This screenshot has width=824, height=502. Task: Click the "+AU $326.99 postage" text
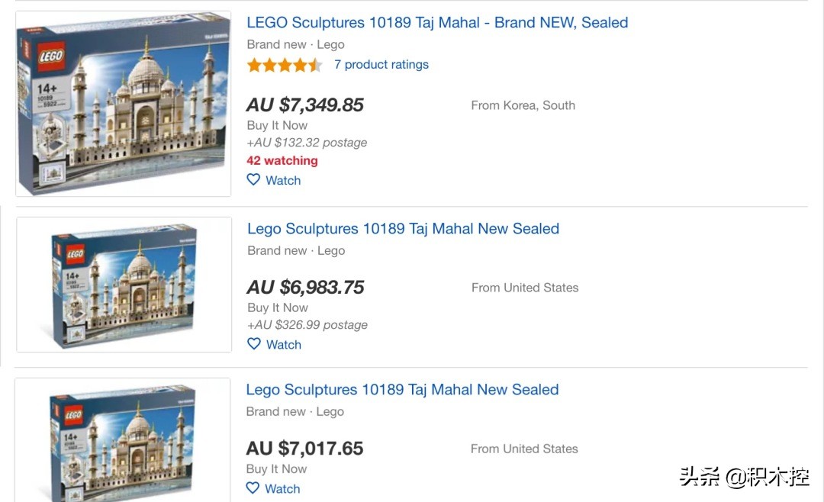pos(307,325)
